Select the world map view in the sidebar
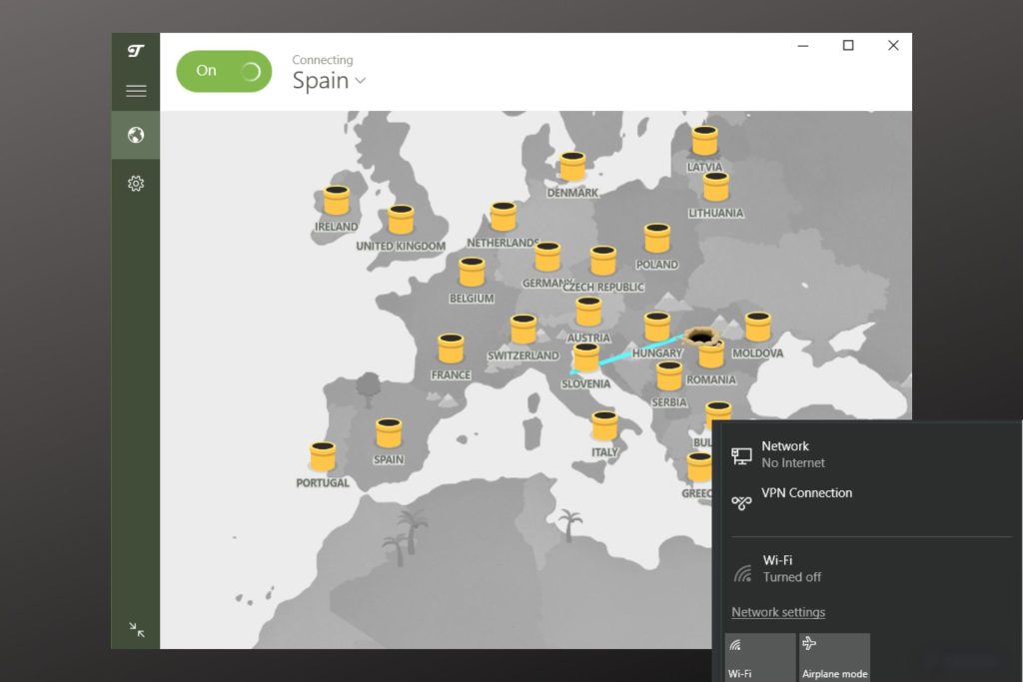Viewport: 1023px width, 682px height. [x=136, y=134]
